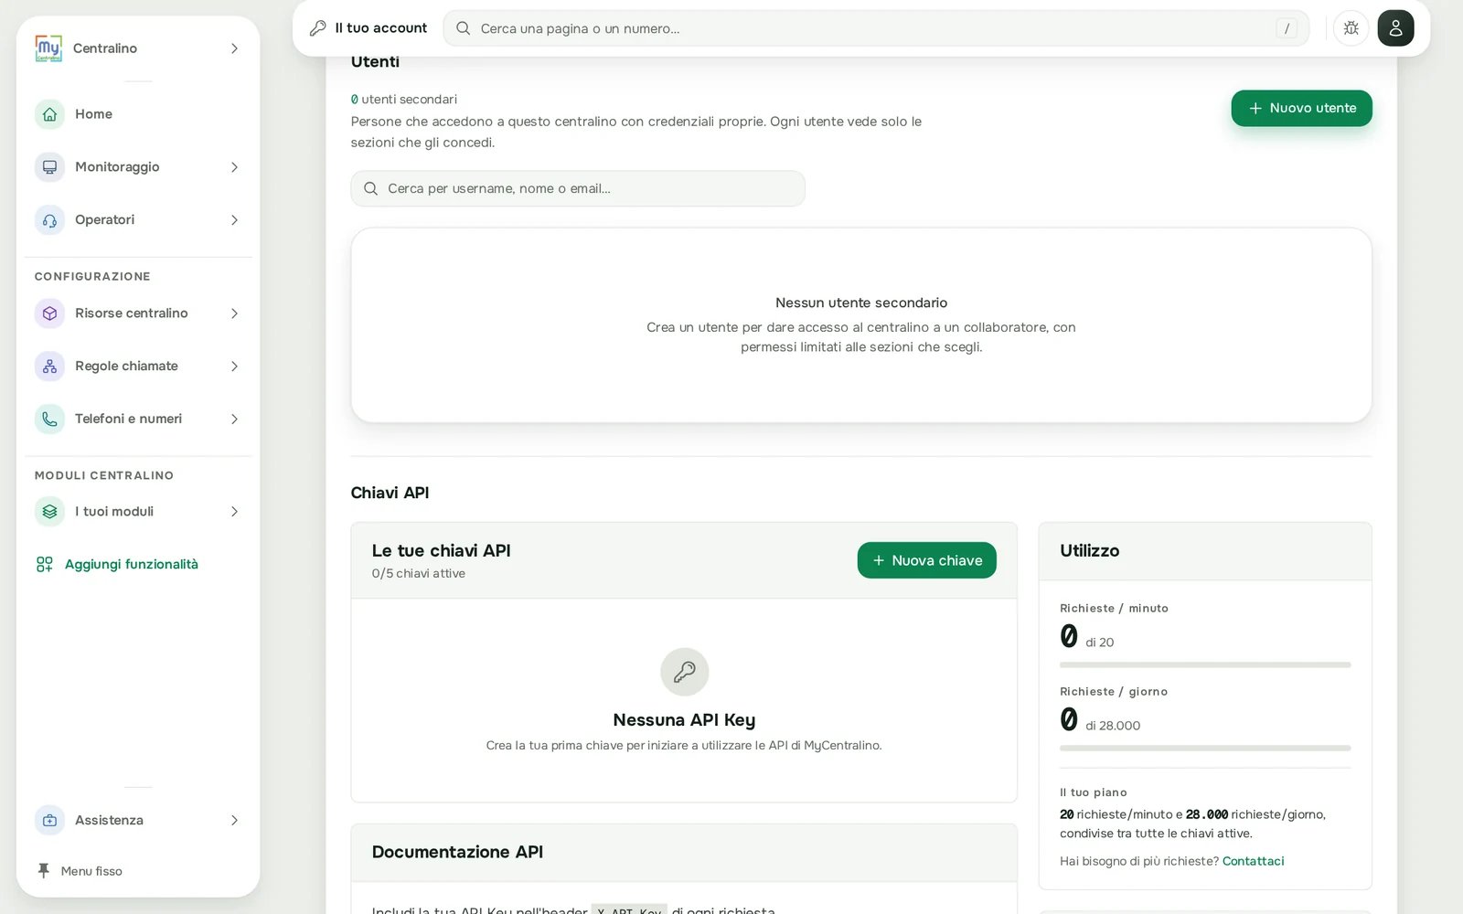Open the Telefoni e numeri menu item
The image size is (1463, 914).
(x=138, y=420)
